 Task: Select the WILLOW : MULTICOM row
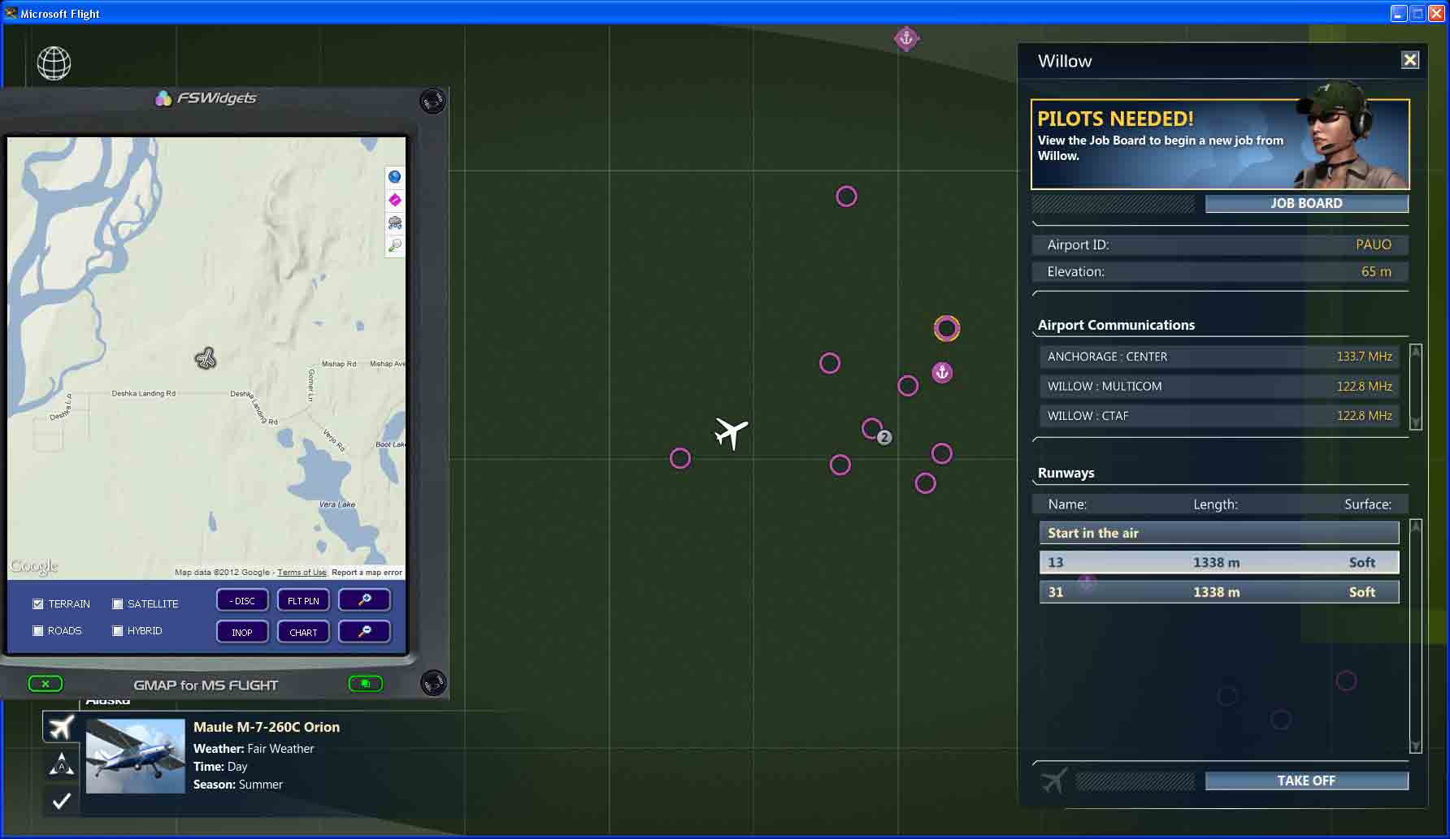(x=1219, y=386)
